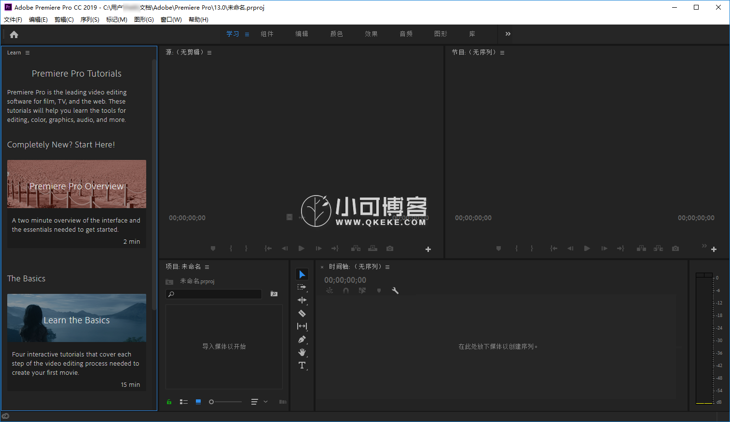Toggle Snap magnet in the Timeline
Screen dimensions: 730x422
click(346, 290)
